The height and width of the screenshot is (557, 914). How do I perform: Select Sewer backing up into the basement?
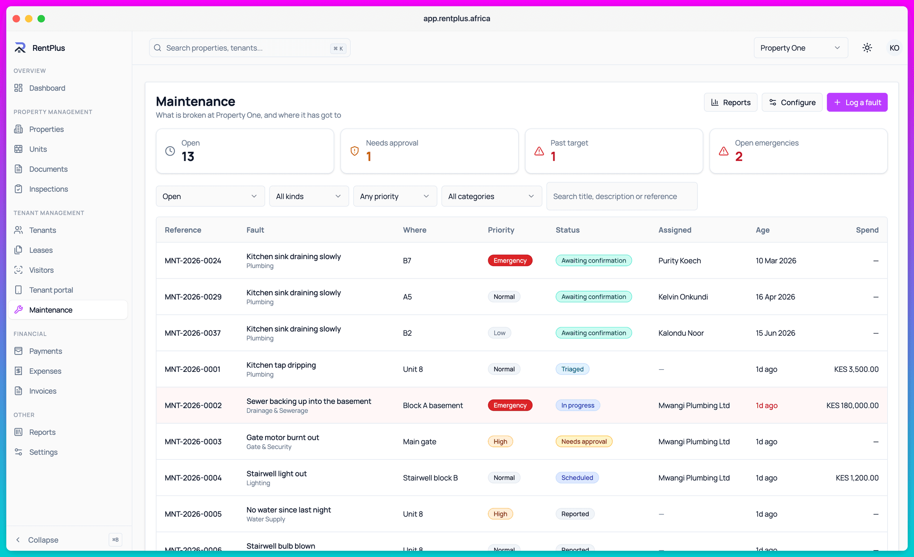[x=308, y=401]
